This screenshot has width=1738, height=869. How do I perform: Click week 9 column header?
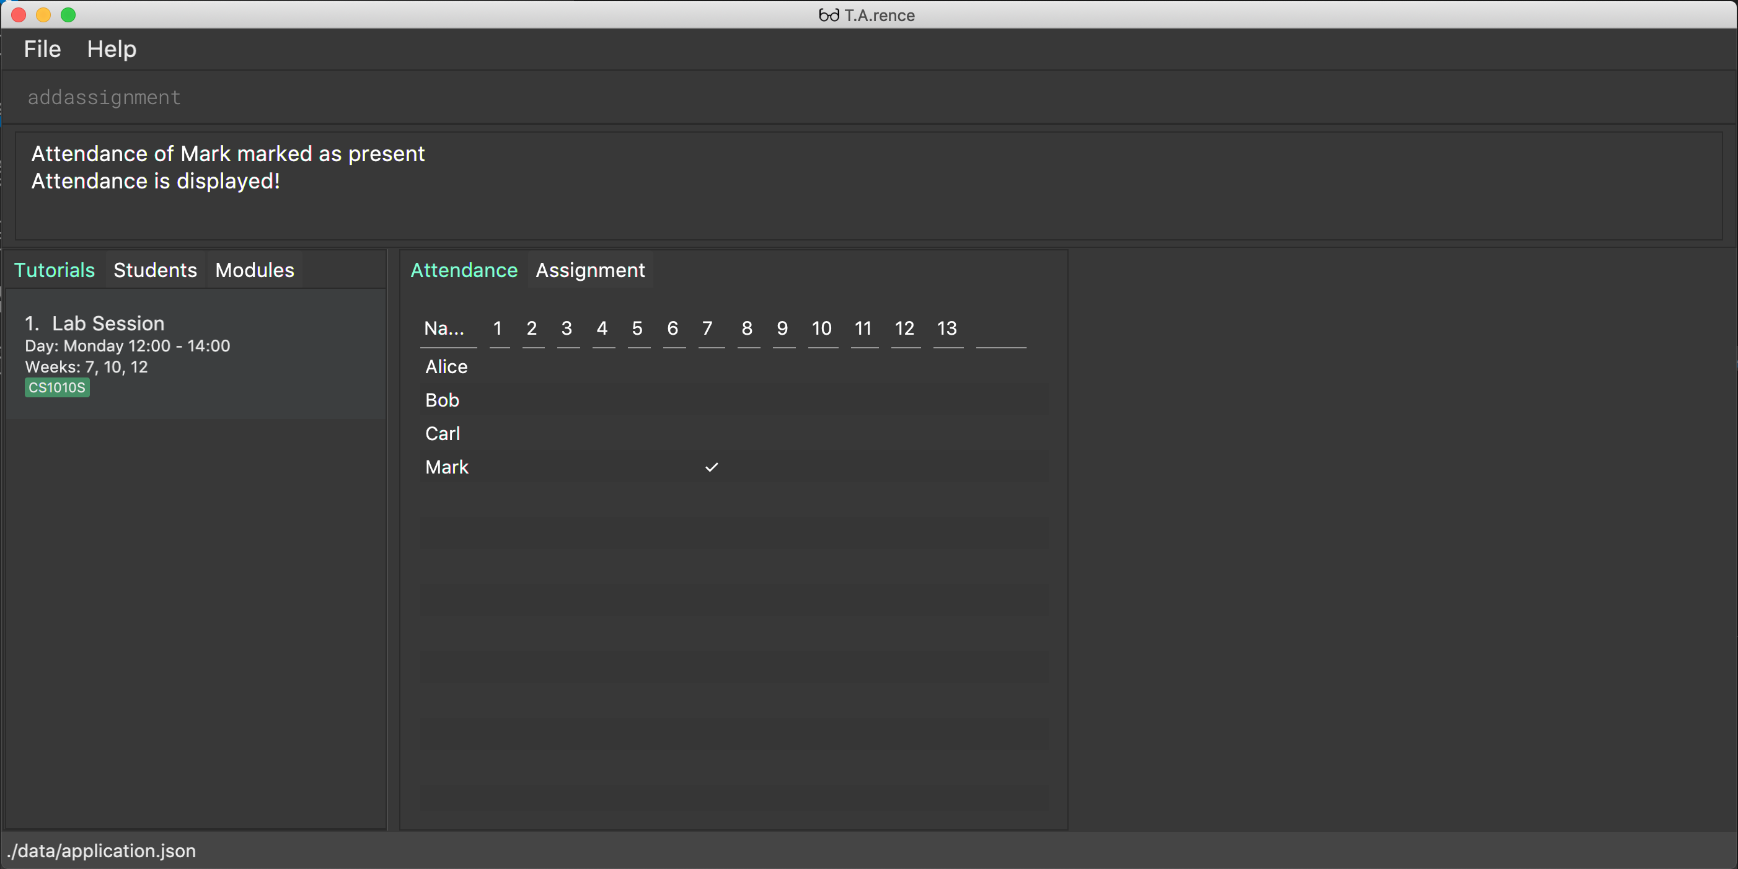coord(783,329)
